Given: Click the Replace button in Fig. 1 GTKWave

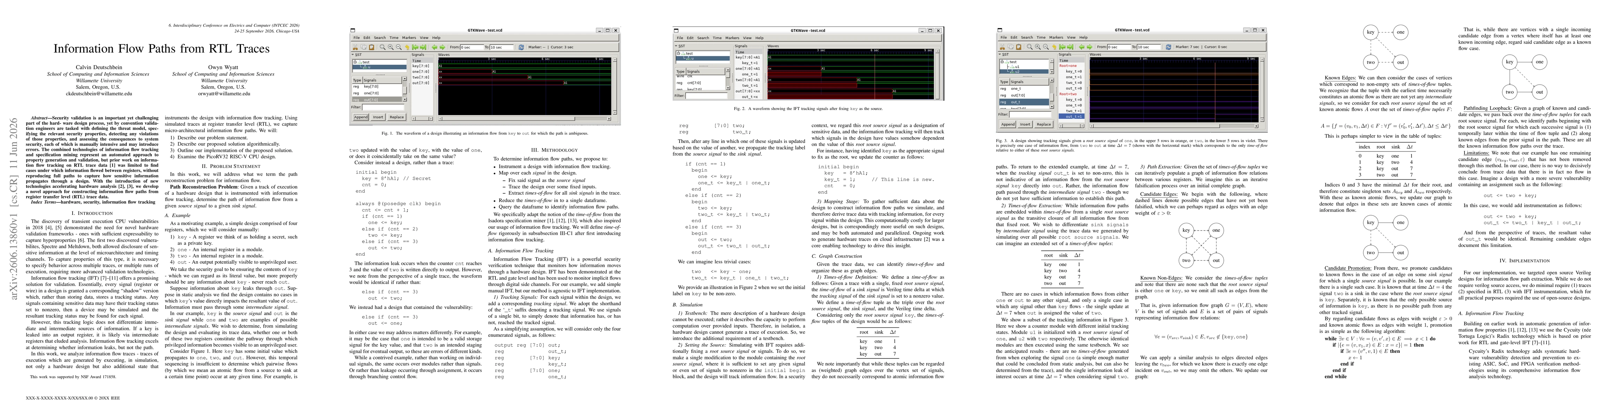Looking at the screenshot, I should click(397, 117).
